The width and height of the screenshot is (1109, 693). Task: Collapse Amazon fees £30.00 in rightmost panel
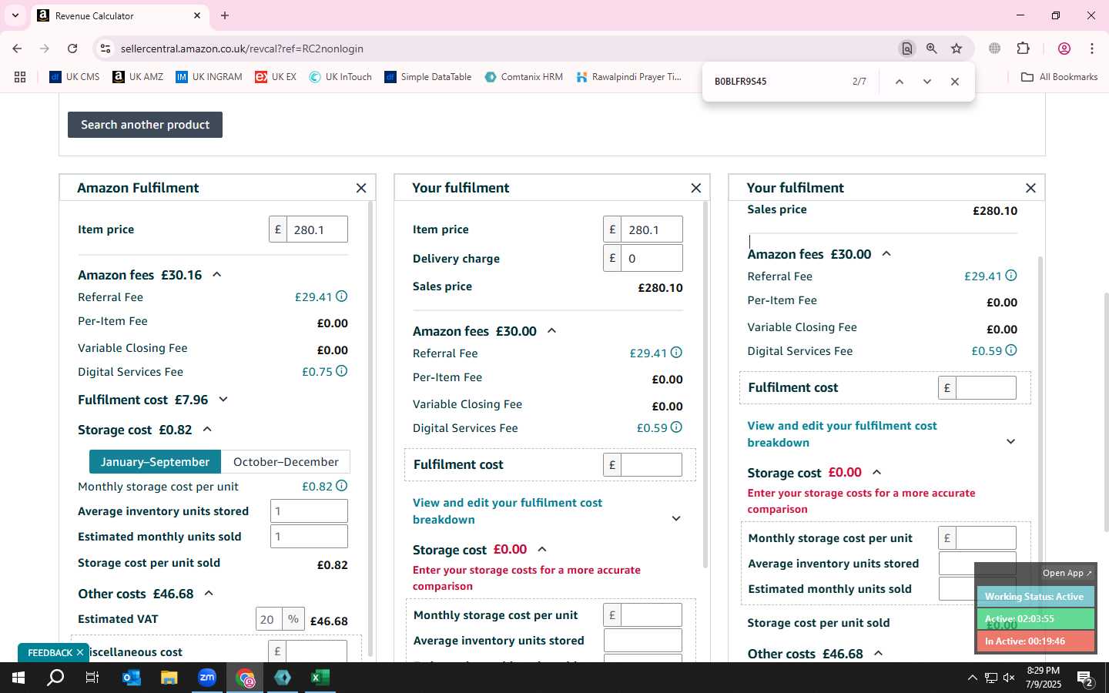pyautogui.click(x=886, y=254)
